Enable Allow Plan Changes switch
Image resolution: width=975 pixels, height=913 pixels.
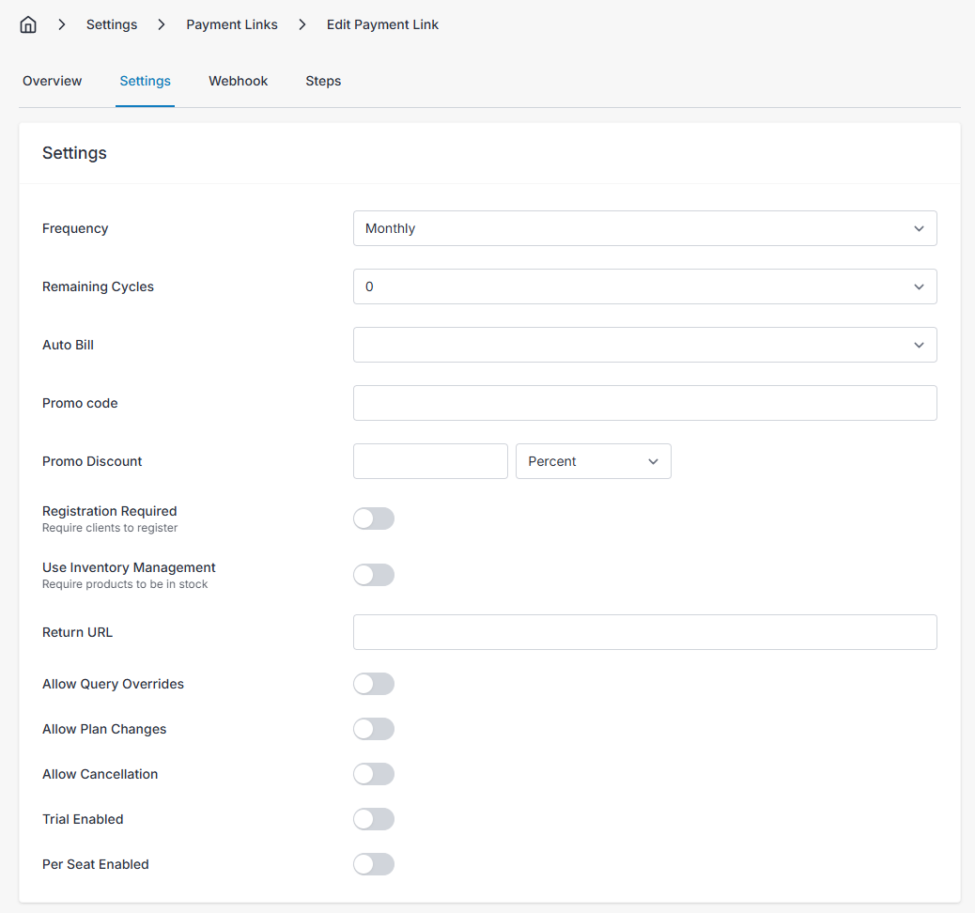click(374, 729)
